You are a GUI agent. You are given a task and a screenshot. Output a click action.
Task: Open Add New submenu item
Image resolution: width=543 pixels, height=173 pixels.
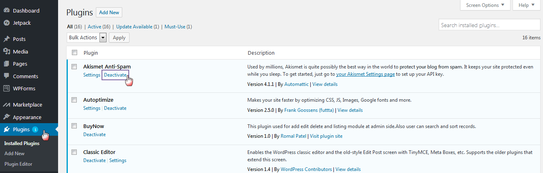pyautogui.click(x=15, y=154)
